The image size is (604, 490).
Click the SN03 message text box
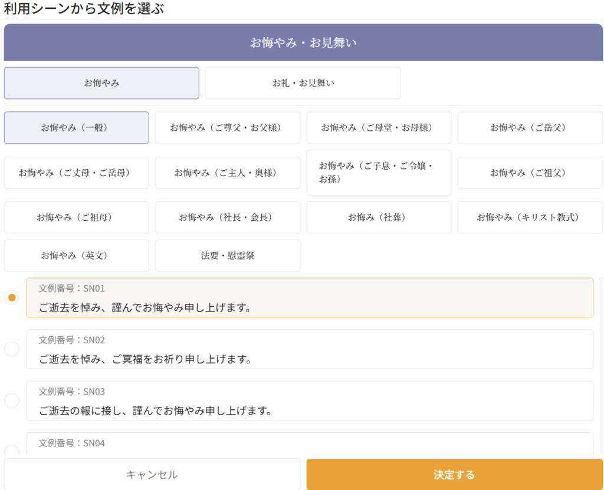click(310, 401)
